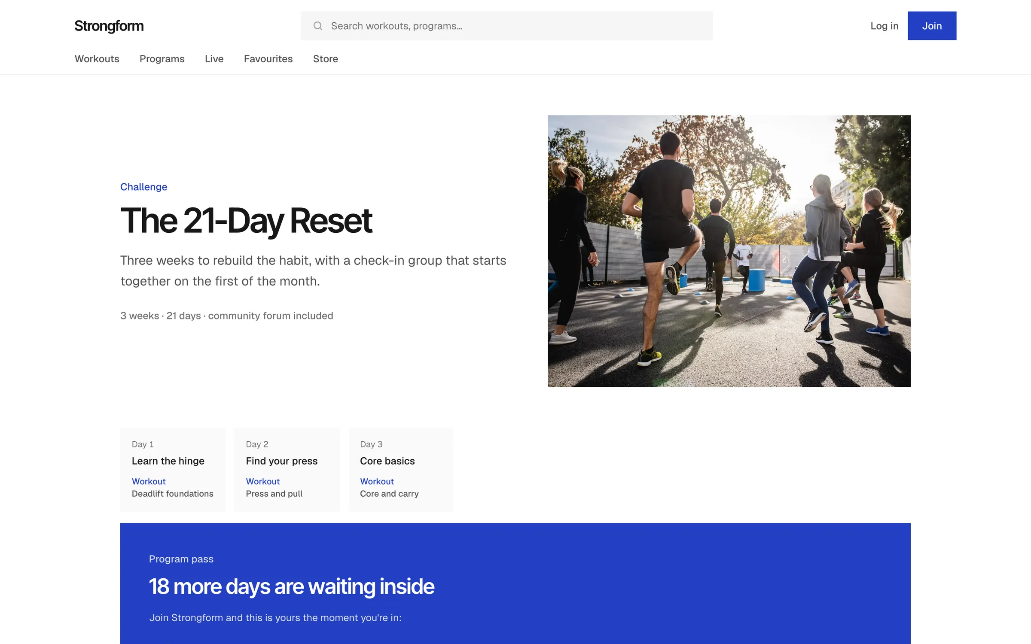
Task: Click the Challenge category label
Action: tap(143, 187)
